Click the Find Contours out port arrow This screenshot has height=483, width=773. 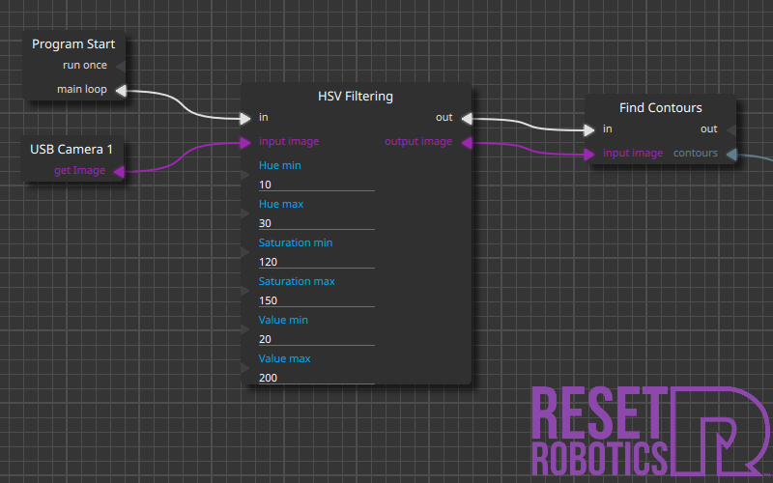[x=731, y=130]
